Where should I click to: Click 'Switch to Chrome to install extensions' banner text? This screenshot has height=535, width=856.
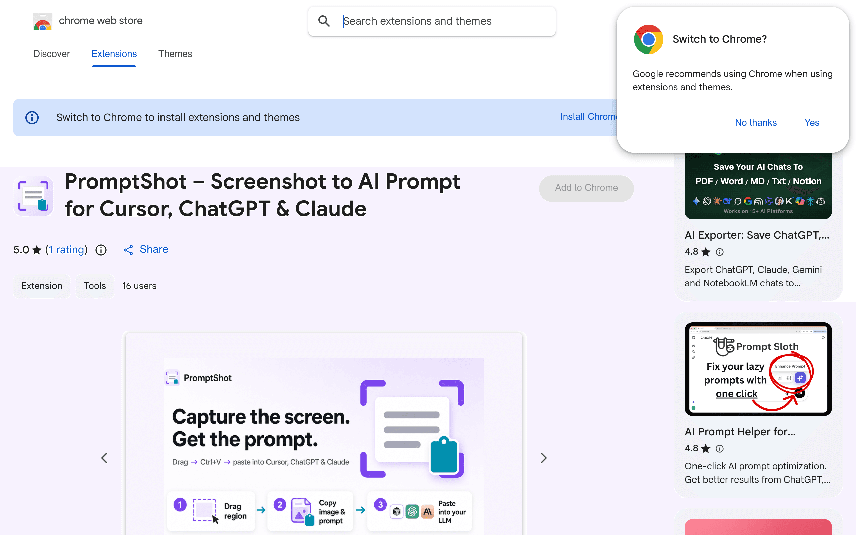pyautogui.click(x=178, y=117)
